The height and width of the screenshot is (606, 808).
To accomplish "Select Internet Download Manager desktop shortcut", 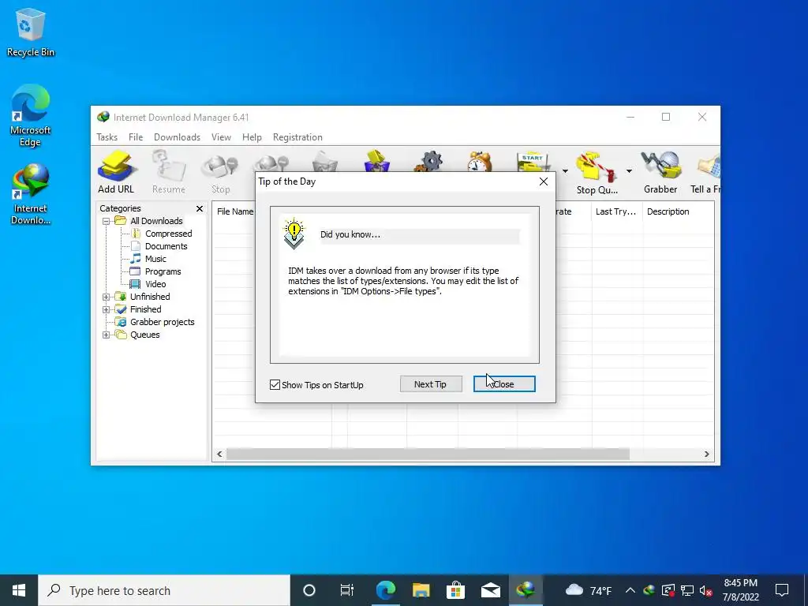I will (x=30, y=194).
